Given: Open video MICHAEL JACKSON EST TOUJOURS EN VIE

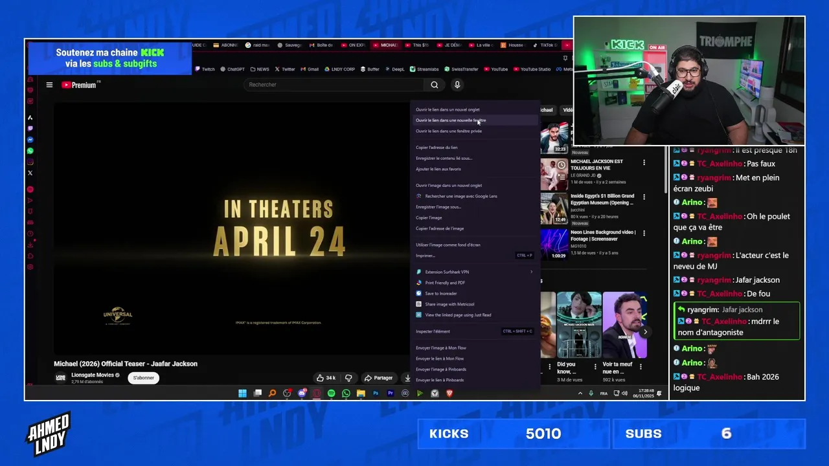Looking at the screenshot, I should point(596,164).
